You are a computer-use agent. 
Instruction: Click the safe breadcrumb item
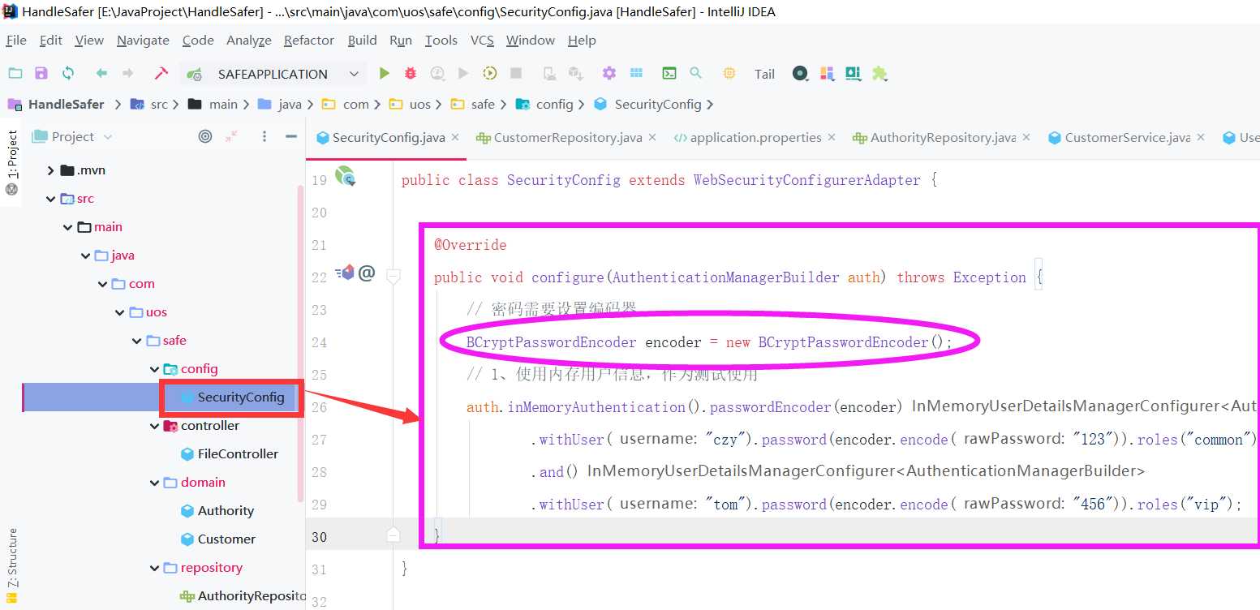coord(482,104)
